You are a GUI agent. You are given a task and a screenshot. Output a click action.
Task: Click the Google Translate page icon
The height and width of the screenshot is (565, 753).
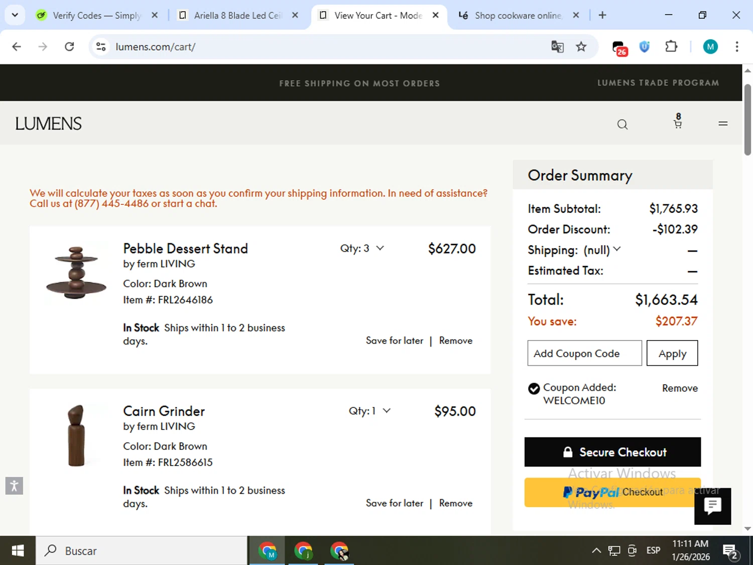point(557,47)
